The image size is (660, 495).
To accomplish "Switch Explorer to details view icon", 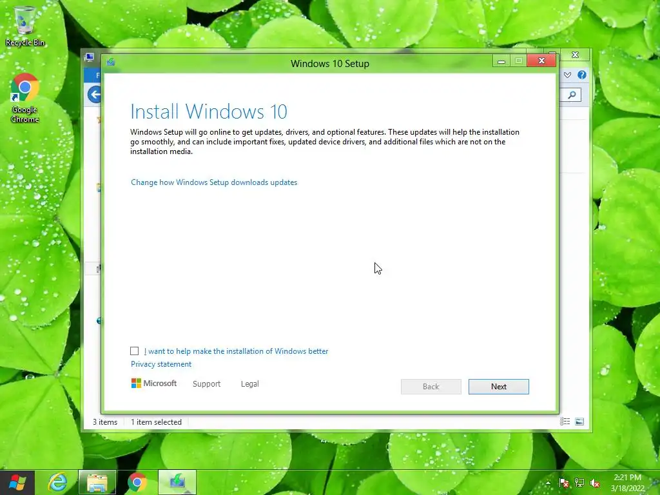I will point(565,422).
